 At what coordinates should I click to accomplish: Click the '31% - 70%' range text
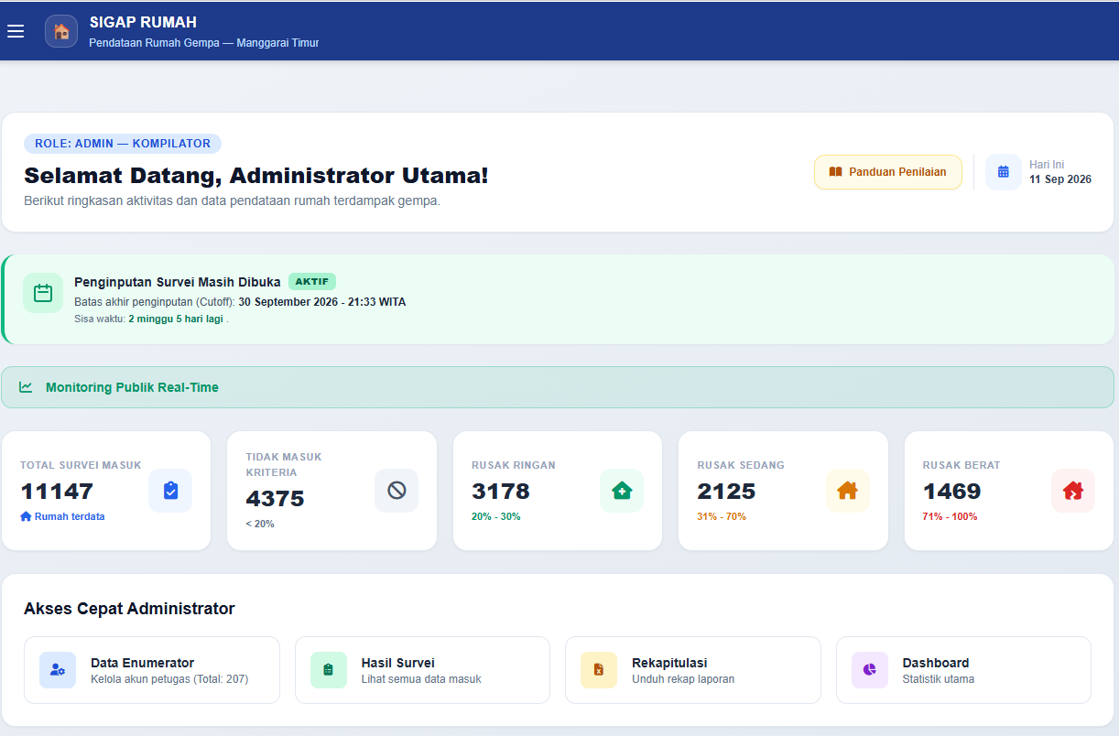click(722, 516)
